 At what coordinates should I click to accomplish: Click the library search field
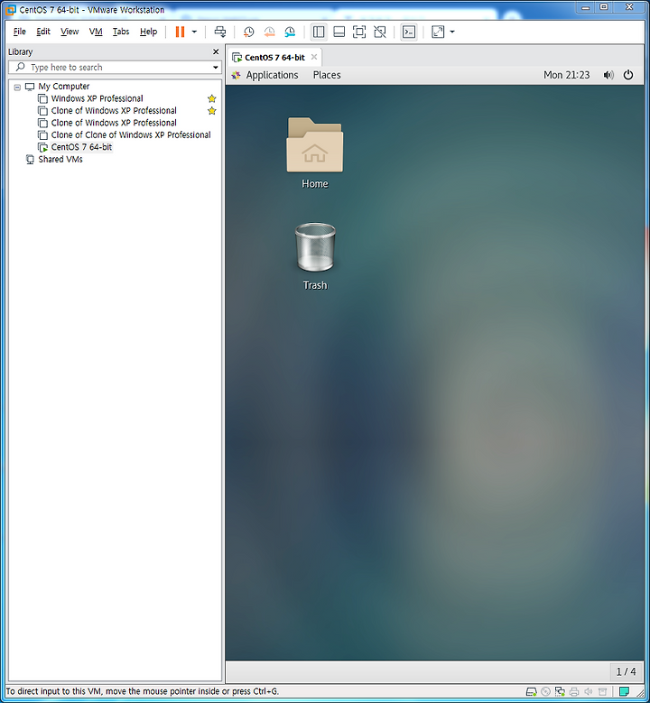(115, 68)
